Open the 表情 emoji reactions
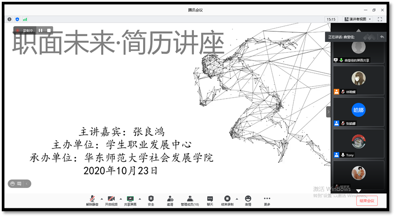The image size is (395, 217). tap(248, 199)
